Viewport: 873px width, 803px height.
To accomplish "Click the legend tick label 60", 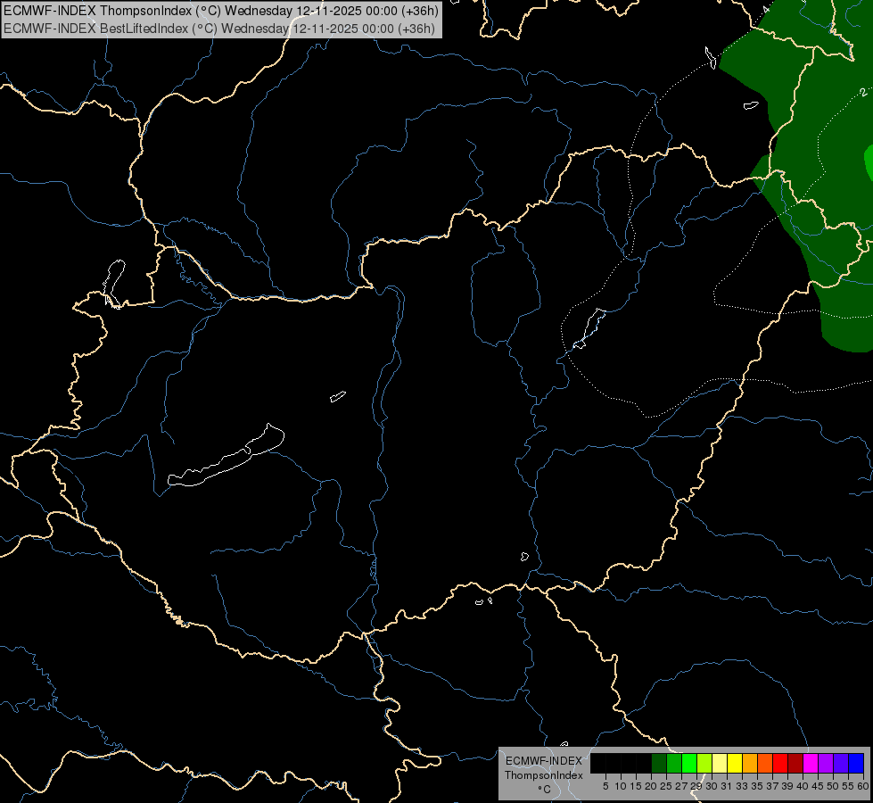I will (x=863, y=786).
